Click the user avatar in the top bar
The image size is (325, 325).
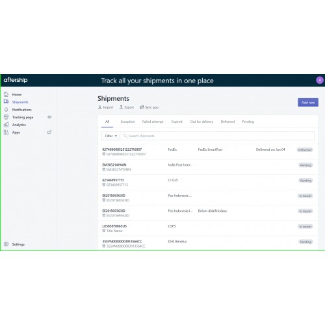pyautogui.click(x=320, y=80)
